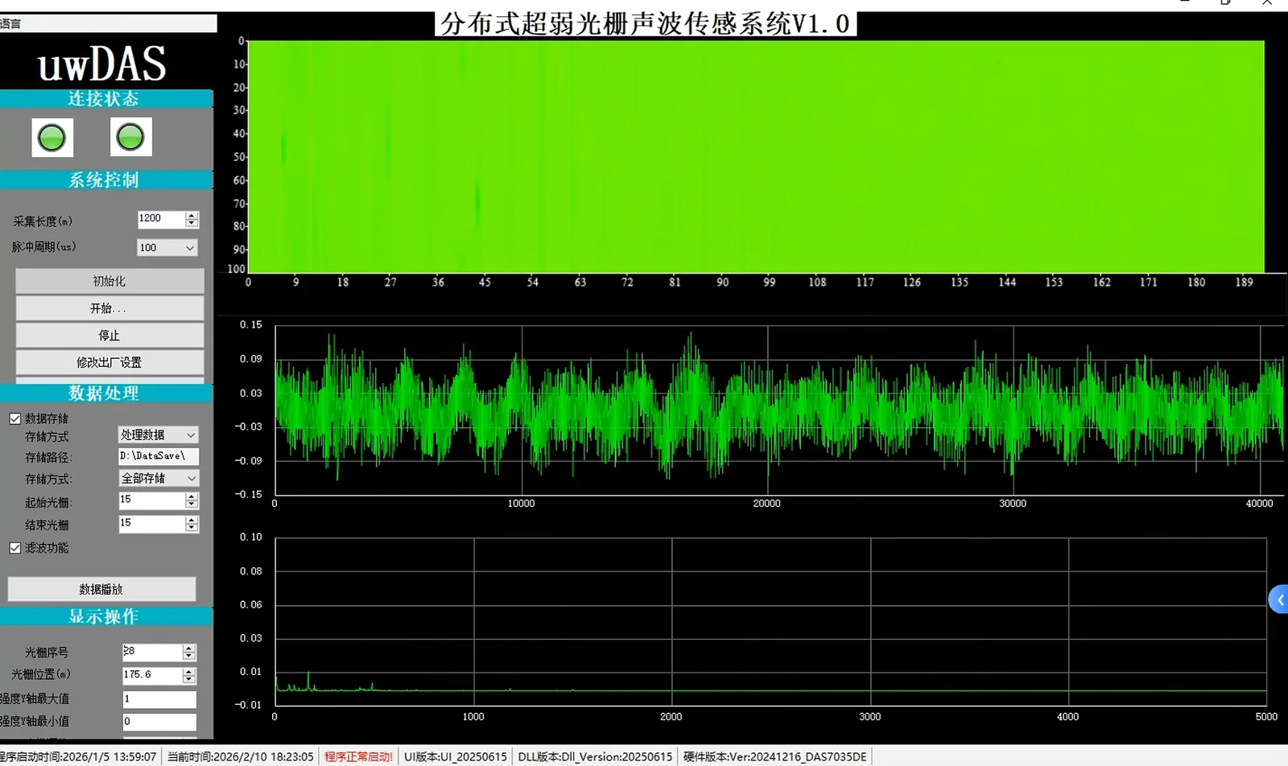Click the right green connection status indicator
The width and height of the screenshot is (1288, 766).
130,137
